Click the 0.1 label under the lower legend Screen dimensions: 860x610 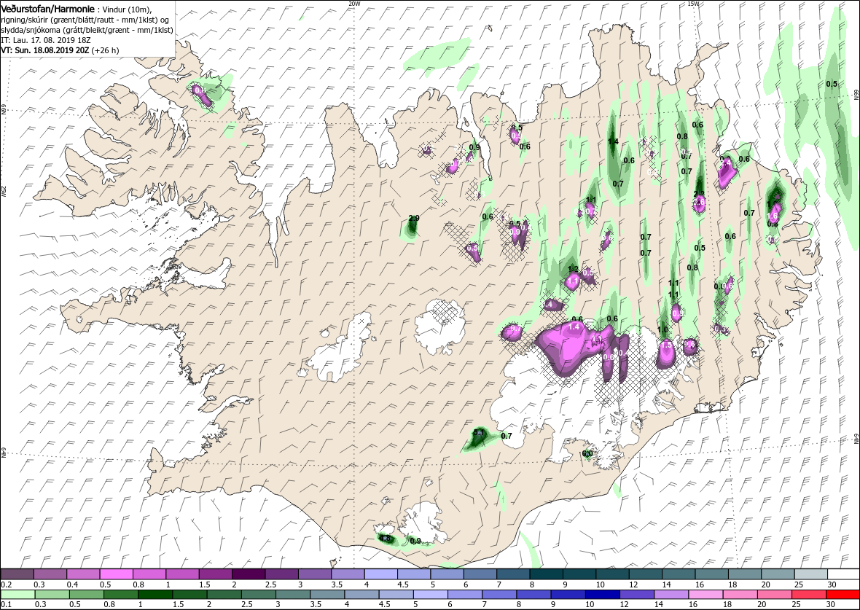coord(7,605)
